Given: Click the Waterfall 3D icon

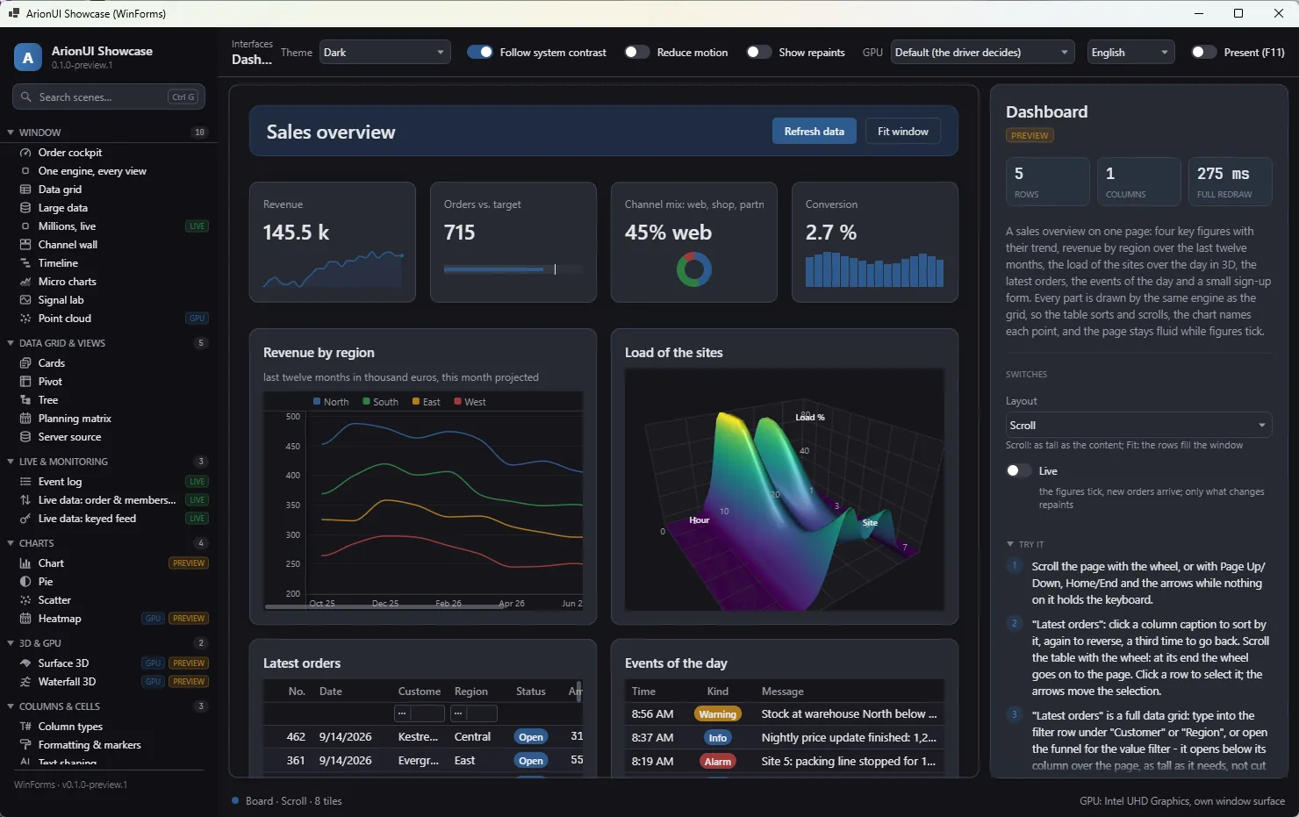Looking at the screenshot, I should 25,682.
